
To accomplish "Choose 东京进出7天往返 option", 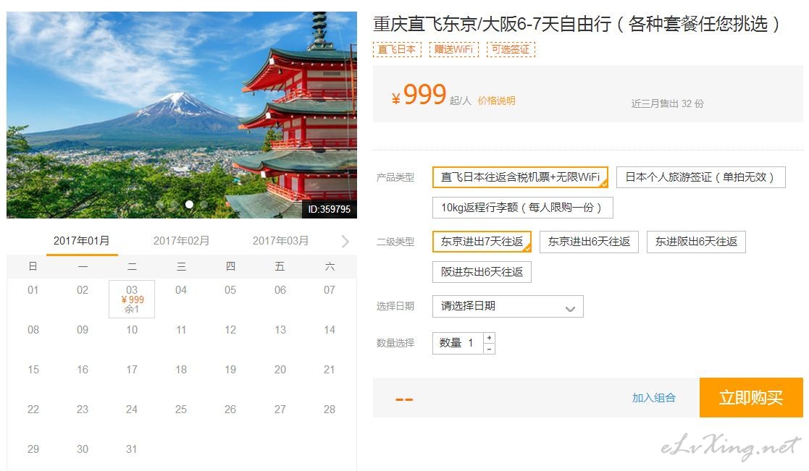I will 482,242.
